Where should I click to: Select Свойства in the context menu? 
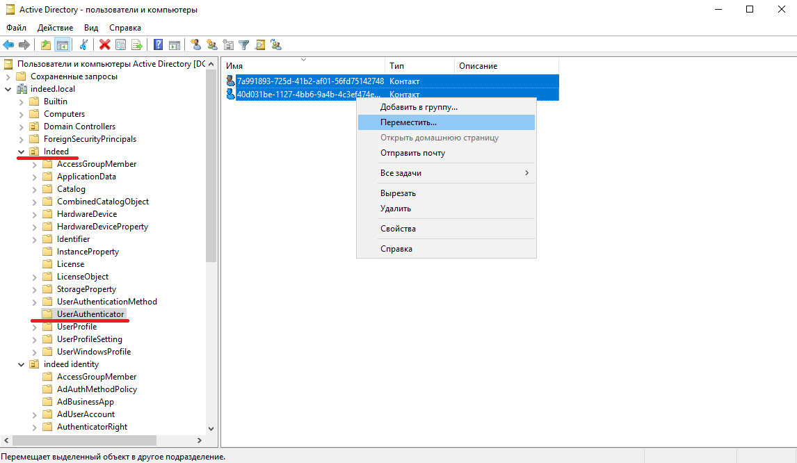(x=398, y=229)
